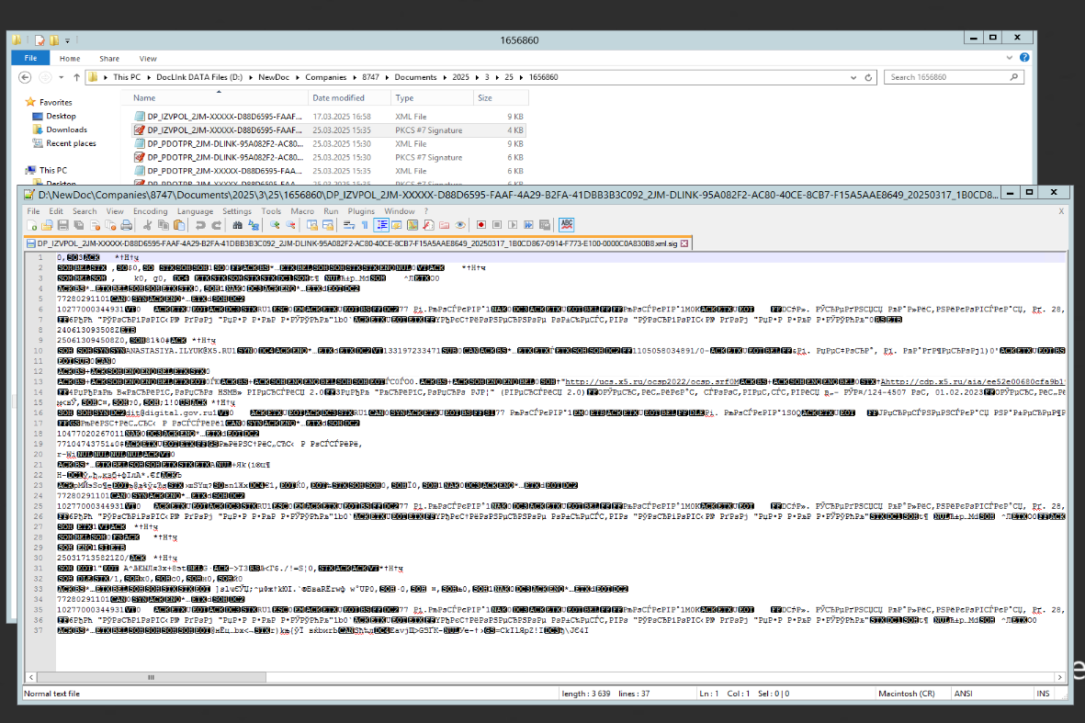Expand the chevron after Documents breadcrumb

[445, 77]
